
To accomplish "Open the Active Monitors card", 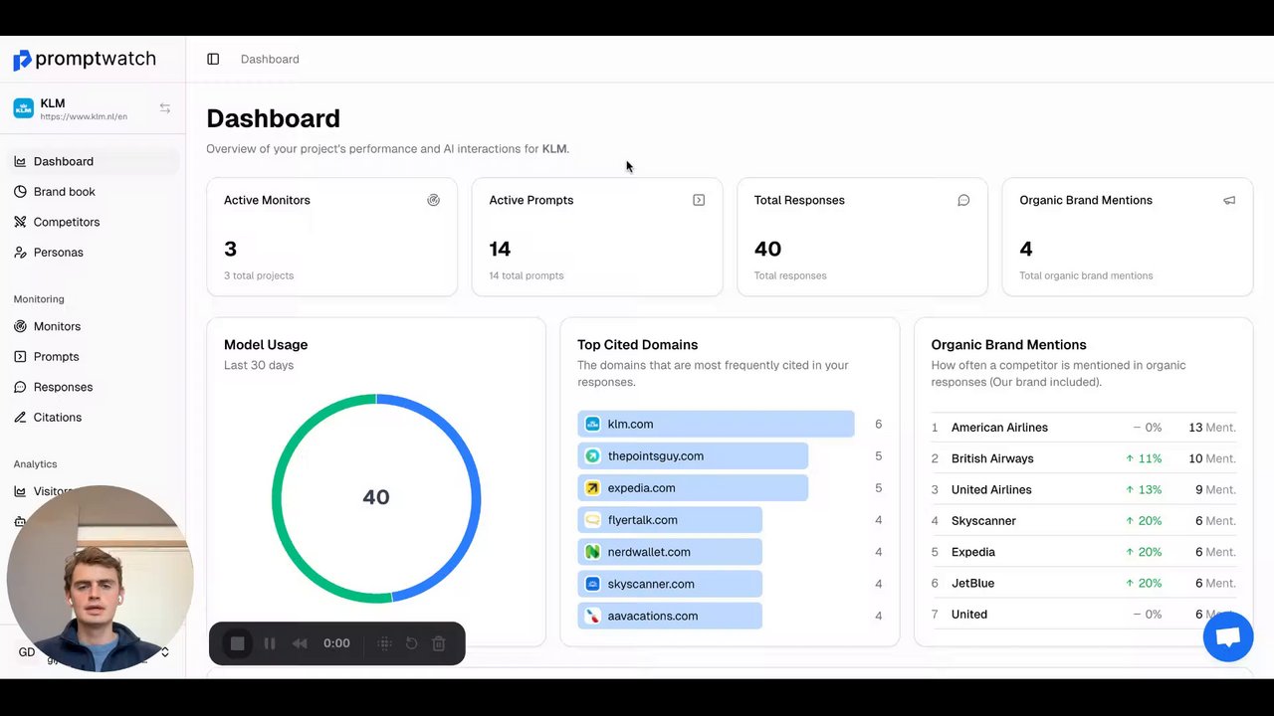I will point(331,237).
